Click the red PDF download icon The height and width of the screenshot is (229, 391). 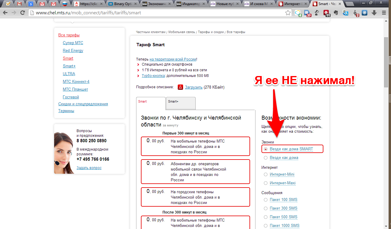180,87
